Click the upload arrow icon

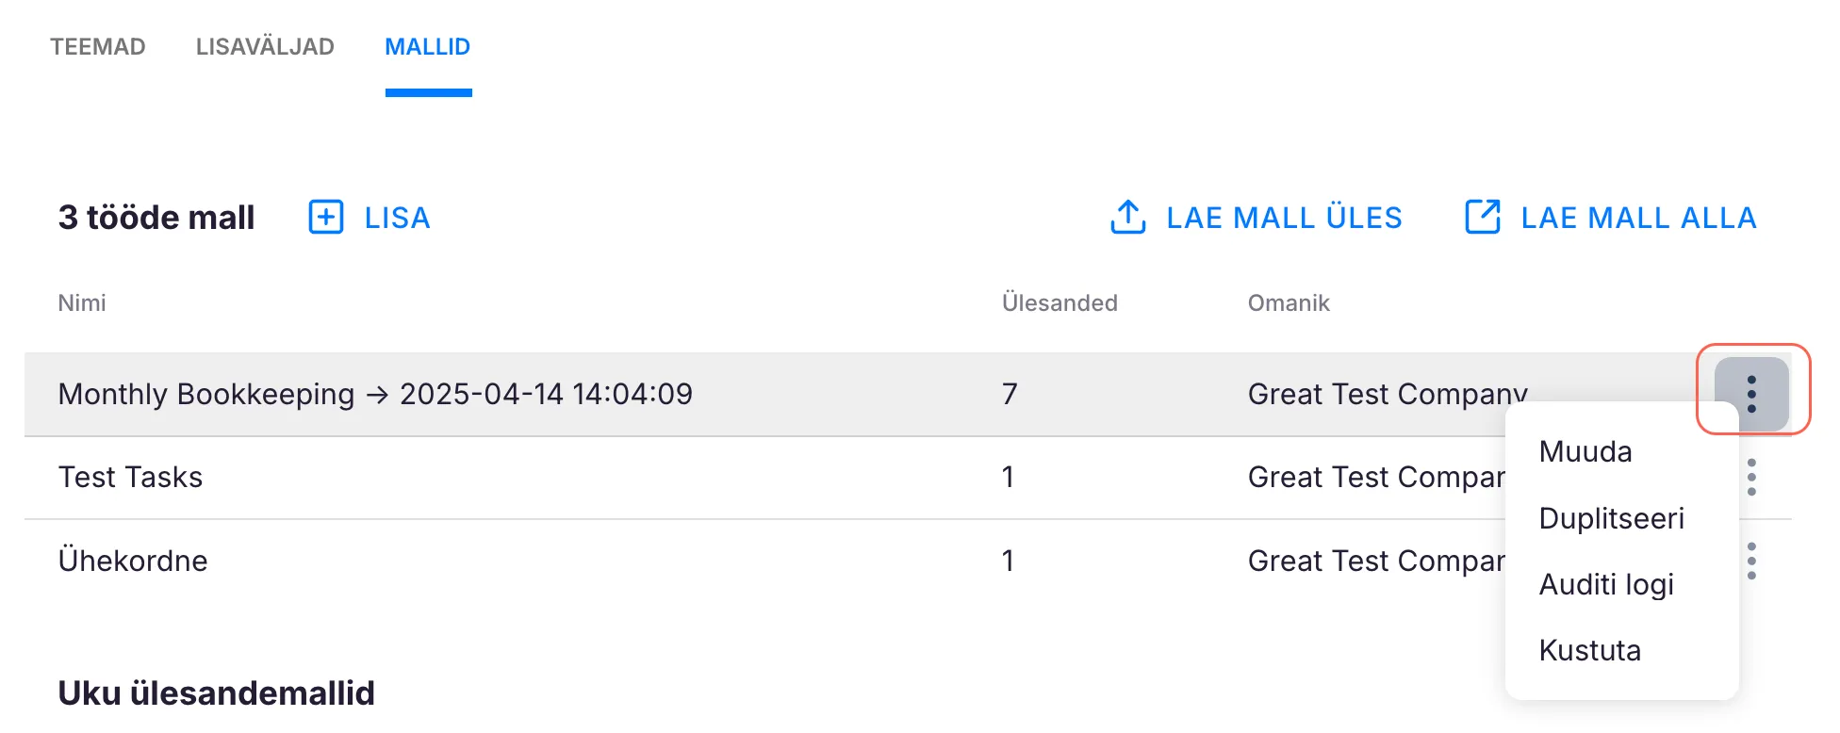(1127, 218)
